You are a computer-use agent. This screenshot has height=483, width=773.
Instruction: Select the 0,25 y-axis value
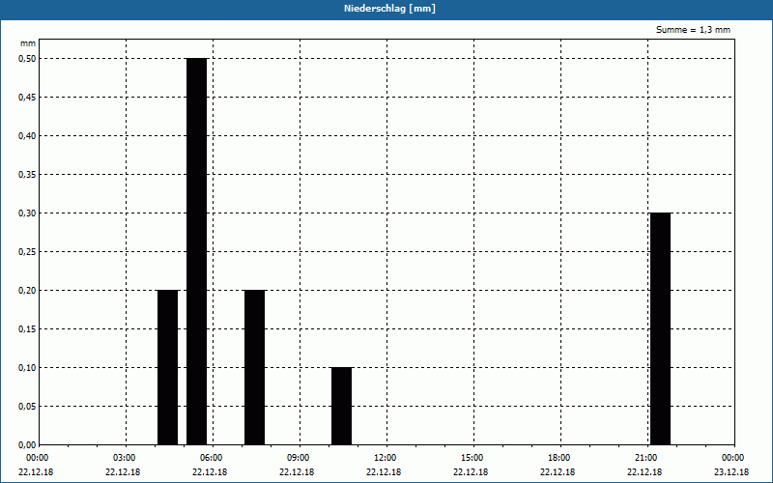point(27,252)
